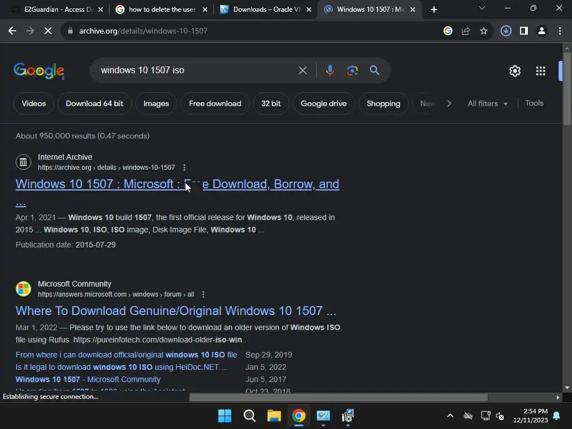The image size is (572, 429).
Task: Go back to the previous page
Action: coord(12,31)
